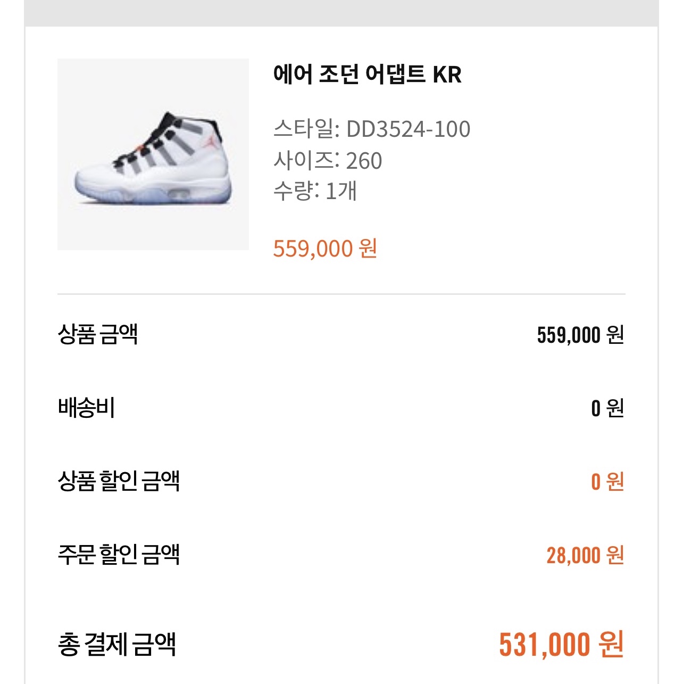Click the 0 원 shipping fee value
Viewport: 683px width, 684px height.
[x=607, y=408]
